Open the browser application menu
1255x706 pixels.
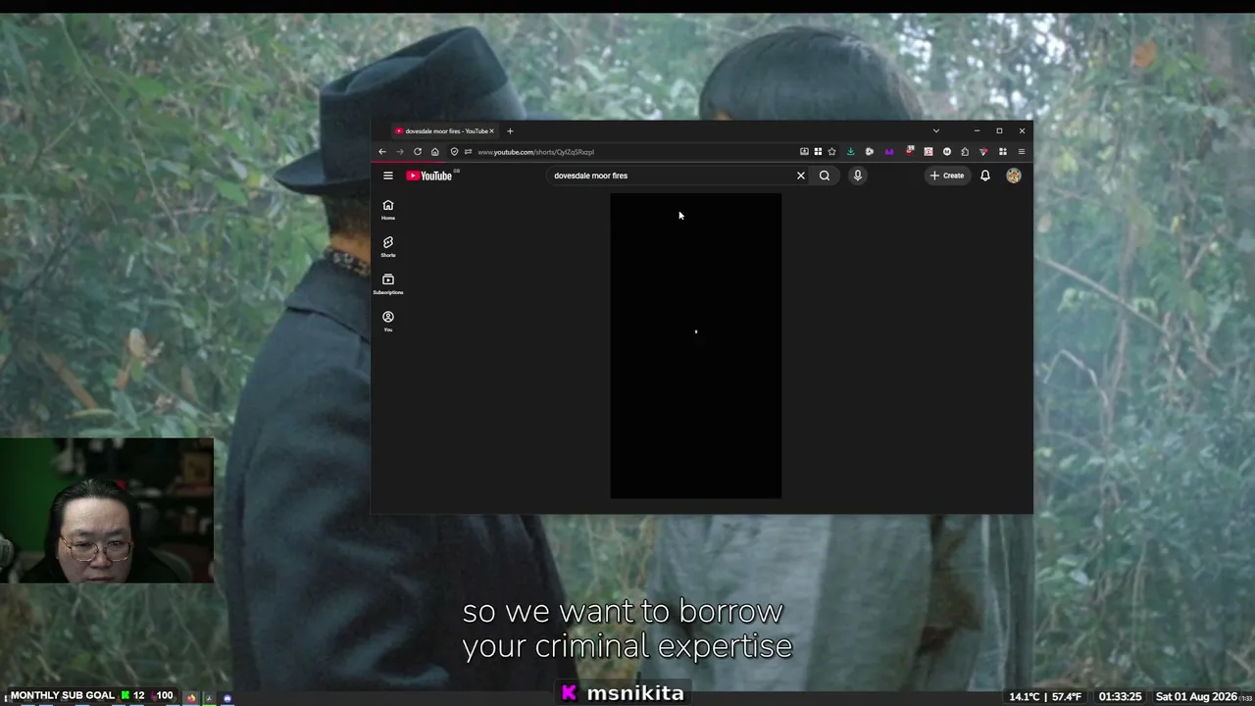1021,152
